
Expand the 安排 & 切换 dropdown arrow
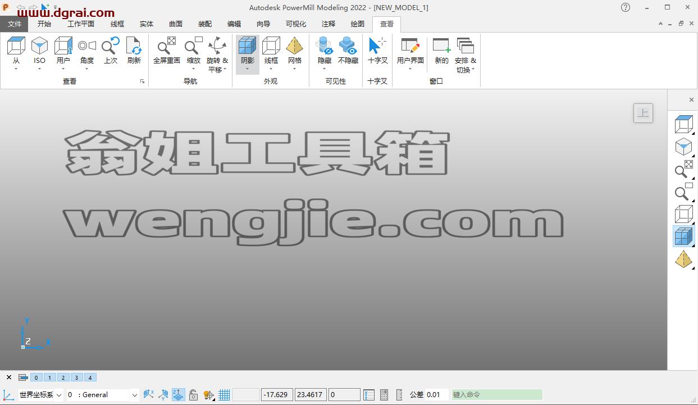click(473, 70)
